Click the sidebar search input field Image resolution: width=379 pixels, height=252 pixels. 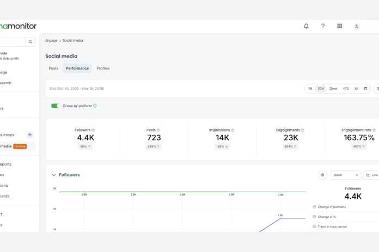11,42
